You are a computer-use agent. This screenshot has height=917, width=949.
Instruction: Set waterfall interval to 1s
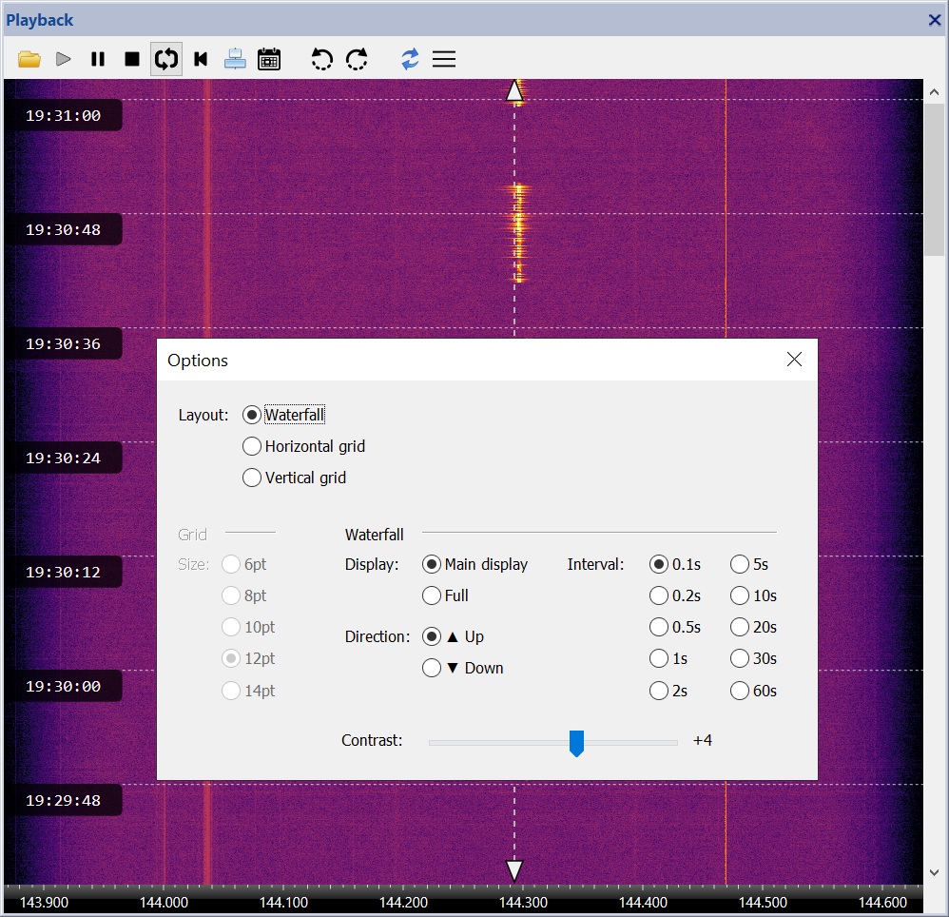[x=658, y=658]
